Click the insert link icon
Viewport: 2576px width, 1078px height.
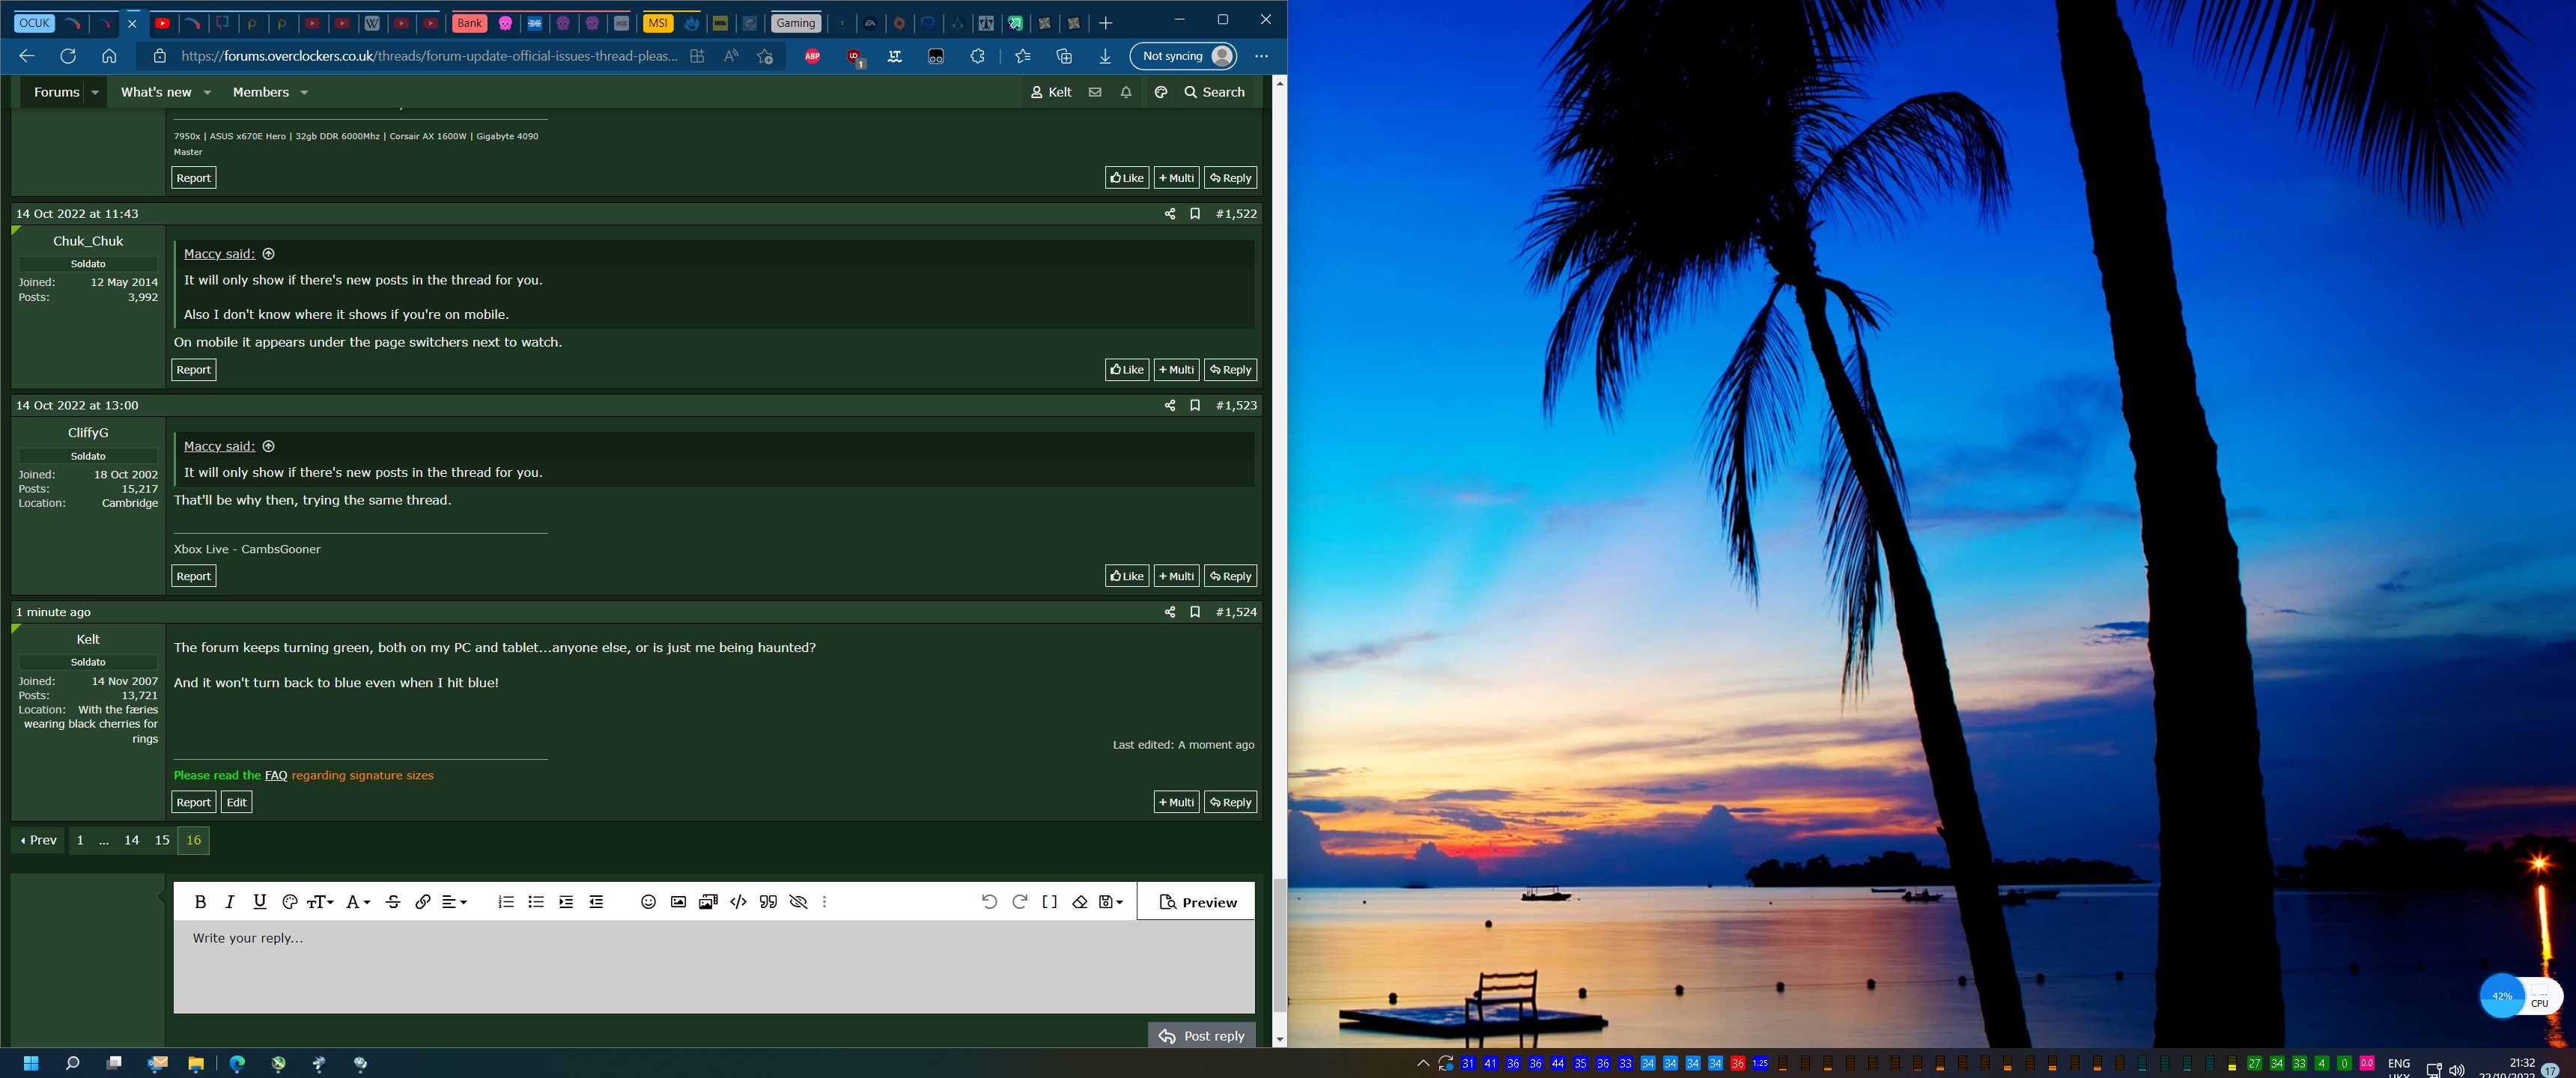[423, 902]
